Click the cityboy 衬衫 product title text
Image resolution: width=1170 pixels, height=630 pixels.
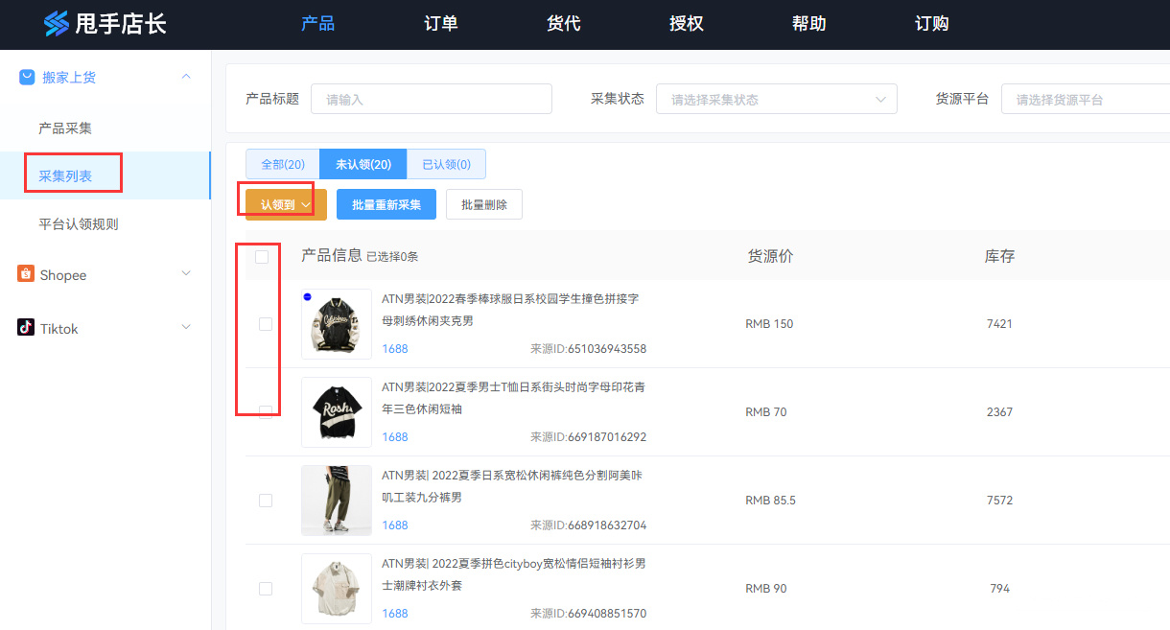[514, 574]
